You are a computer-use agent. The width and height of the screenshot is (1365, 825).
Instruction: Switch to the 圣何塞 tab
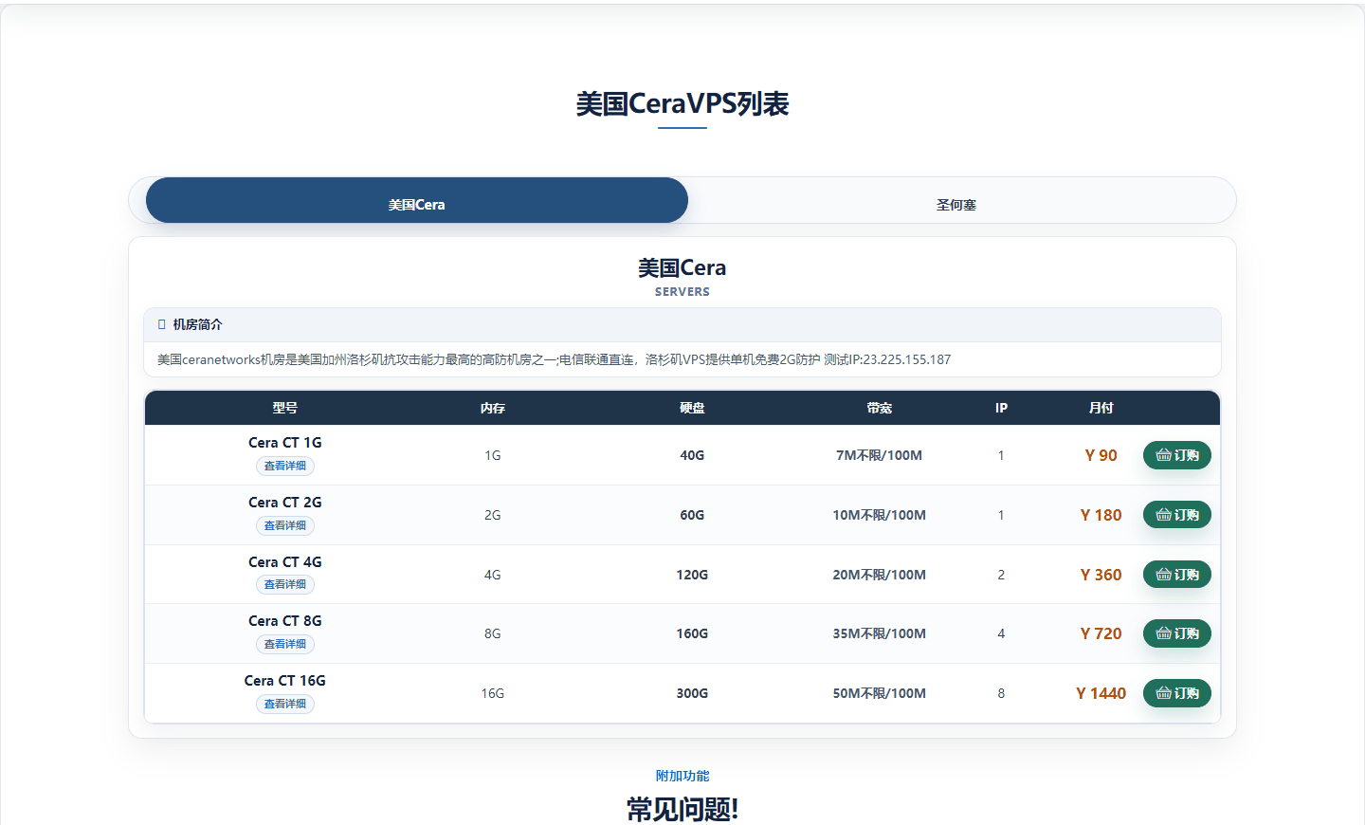[x=955, y=205]
